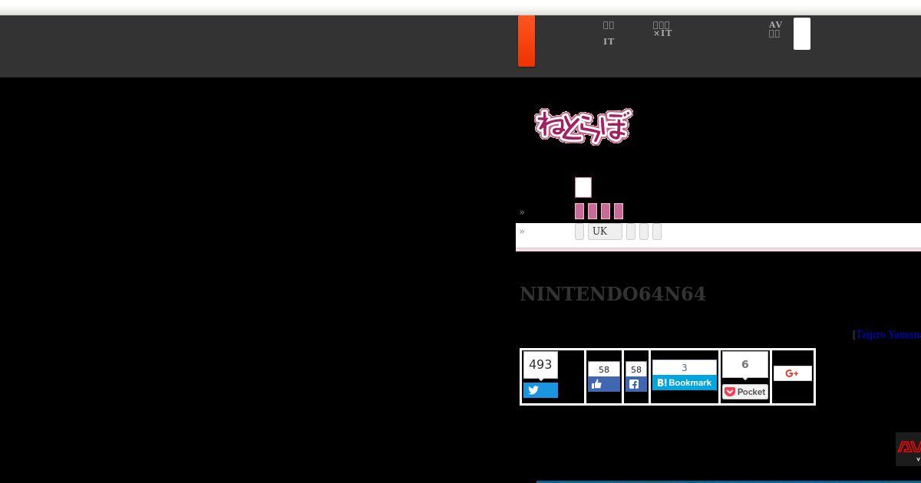Click the white button beside the AV menu
Viewport: 921px width, 483px height.
[x=802, y=34]
